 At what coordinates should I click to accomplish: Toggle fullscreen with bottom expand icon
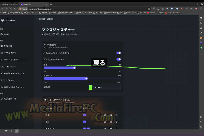pos(16,131)
